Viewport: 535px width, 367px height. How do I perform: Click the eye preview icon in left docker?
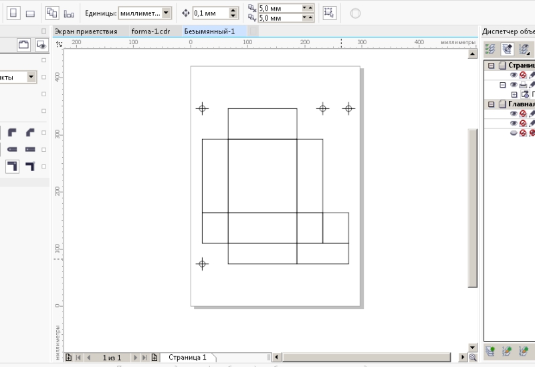(41, 45)
